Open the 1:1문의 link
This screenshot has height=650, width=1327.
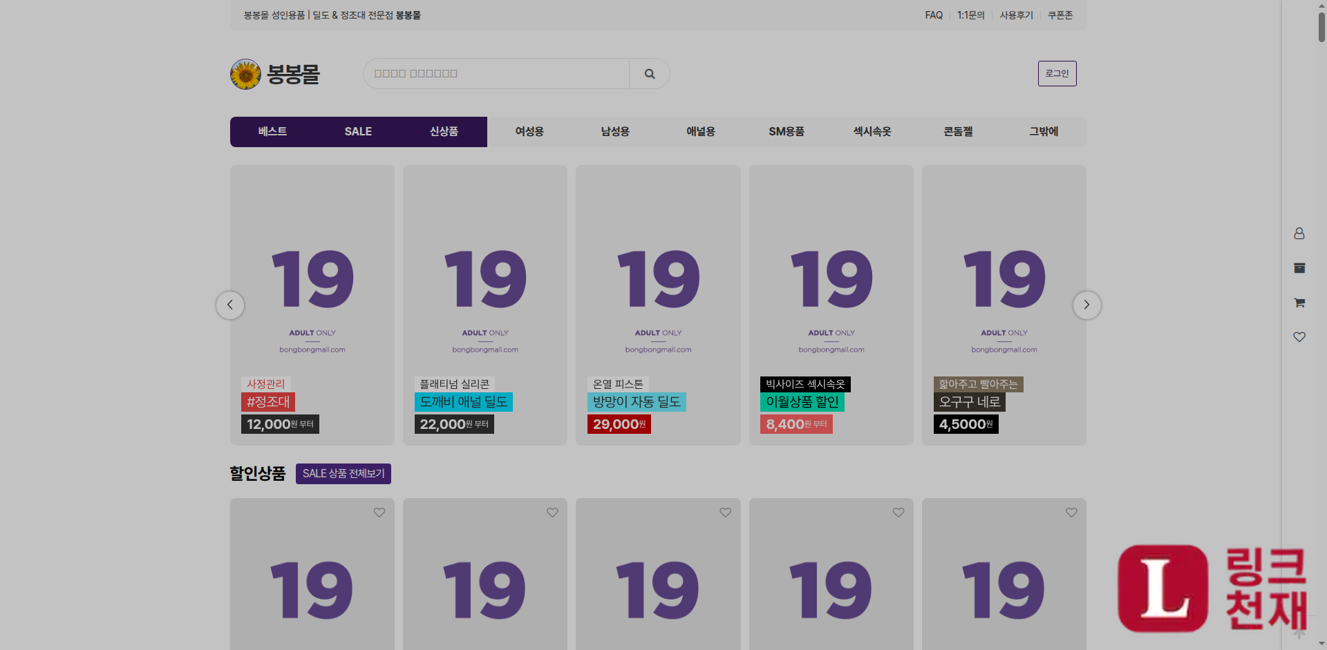[970, 15]
